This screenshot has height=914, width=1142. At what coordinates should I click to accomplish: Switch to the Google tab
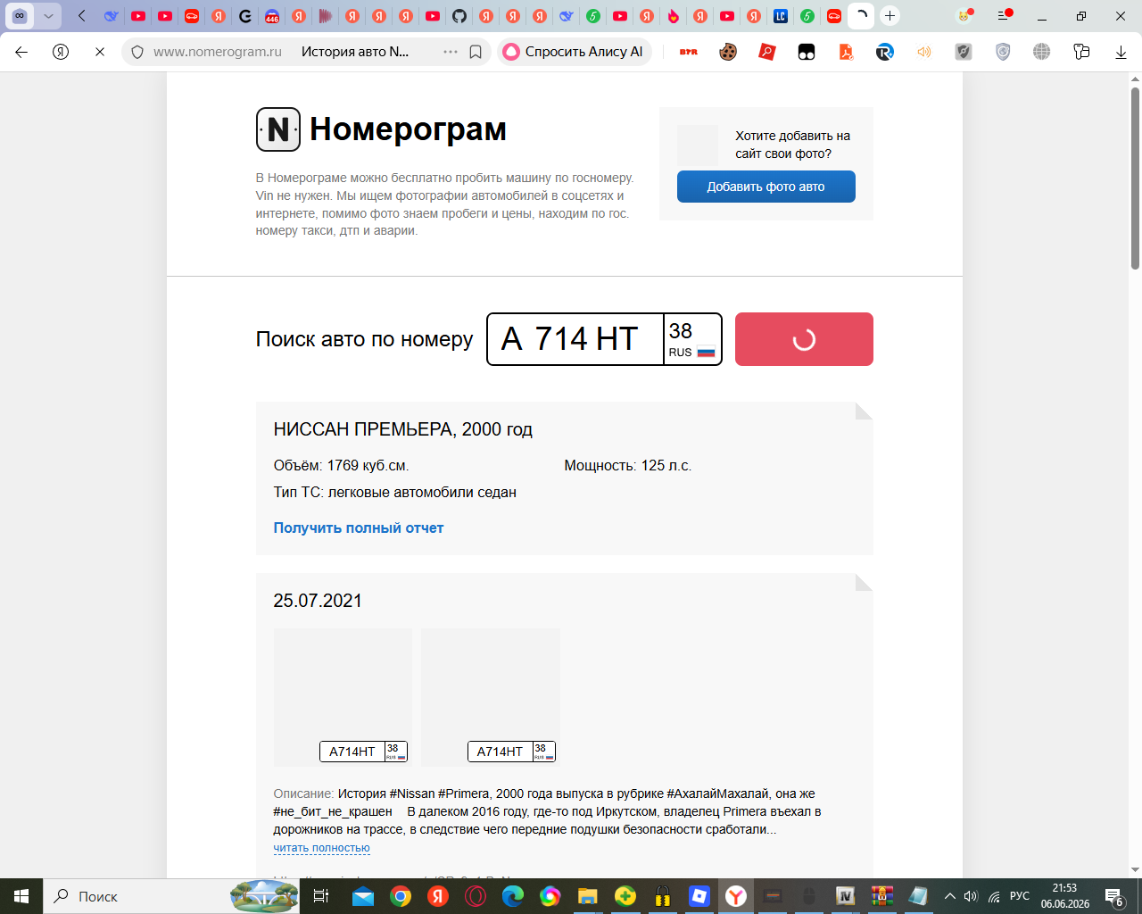point(245,15)
